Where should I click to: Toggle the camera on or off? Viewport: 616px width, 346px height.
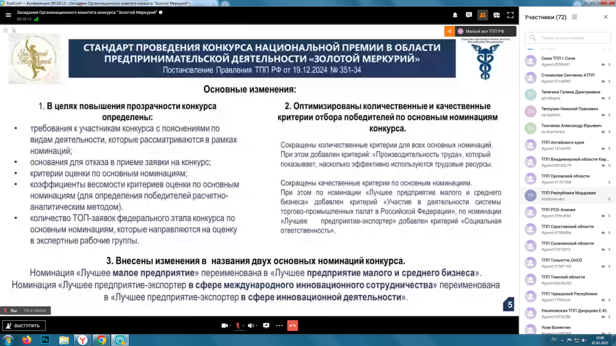(224, 325)
